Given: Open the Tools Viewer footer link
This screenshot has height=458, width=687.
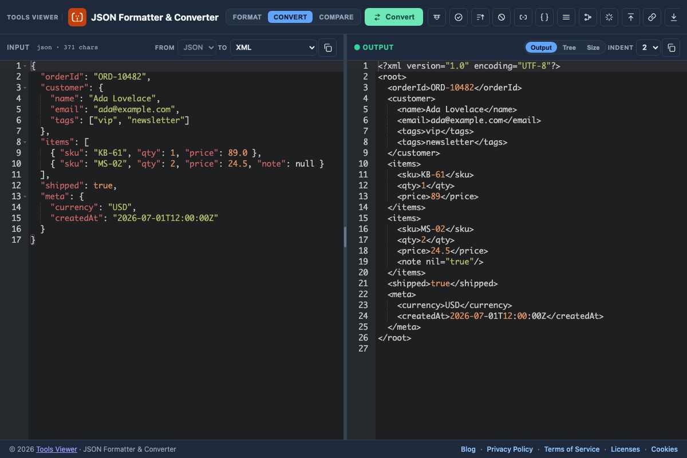Looking at the screenshot, I should 57,449.
